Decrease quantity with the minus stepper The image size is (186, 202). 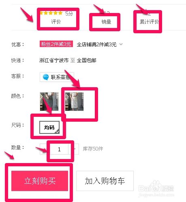coord(43,149)
